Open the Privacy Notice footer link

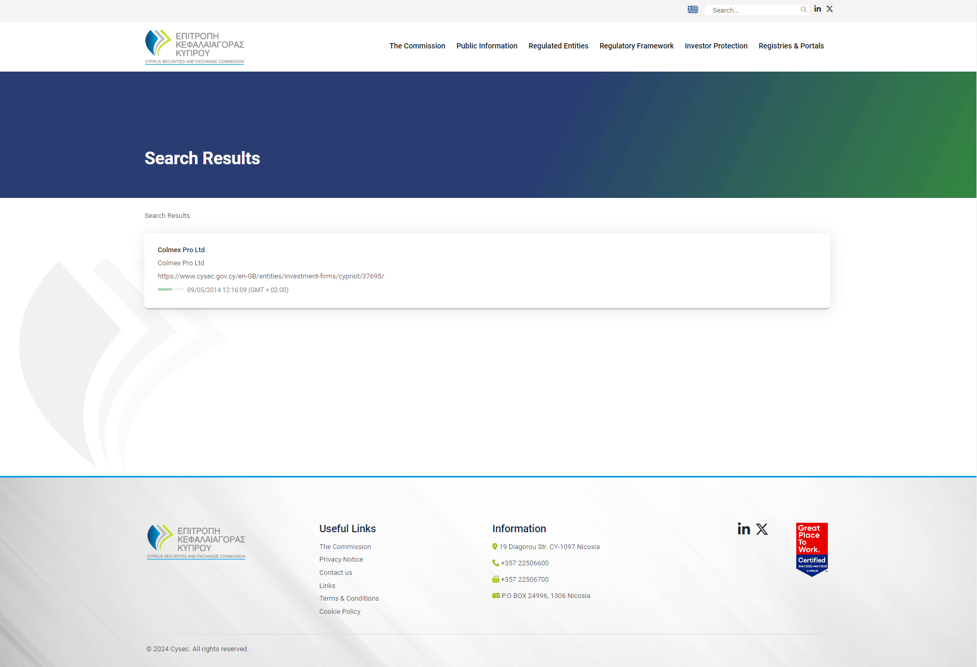tap(341, 560)
